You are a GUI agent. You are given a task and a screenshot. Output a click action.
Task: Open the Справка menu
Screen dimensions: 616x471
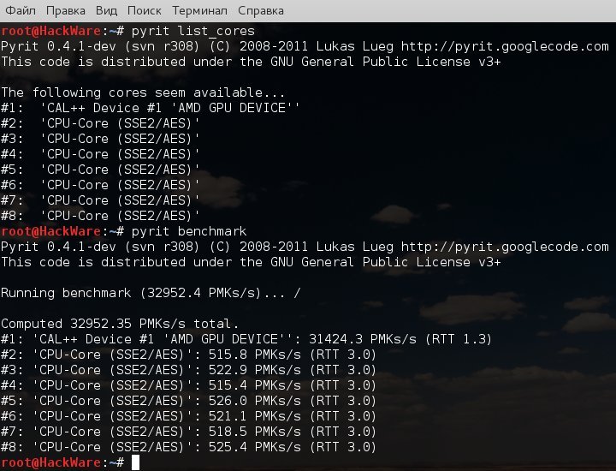click(261, 10)
